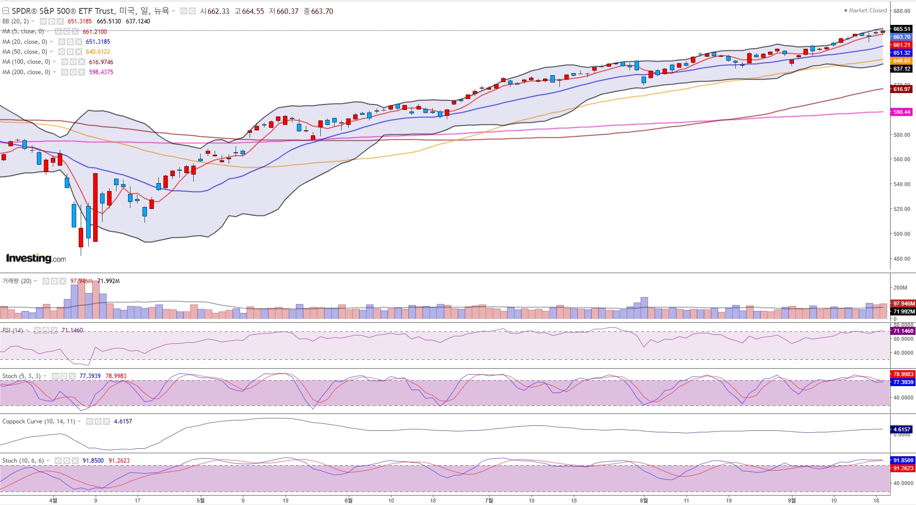The image size is (916, 505).
Task: Open MA (50, close, 0) settings gear
Action: click(x=70, y=52)
